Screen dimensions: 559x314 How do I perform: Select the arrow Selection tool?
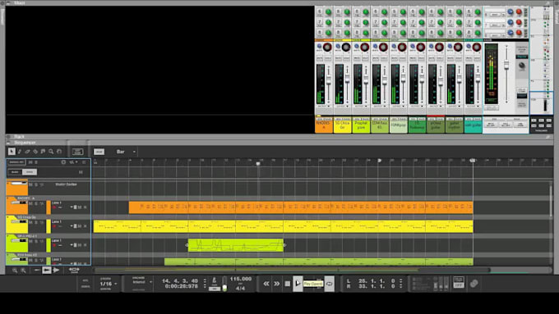coord(12,152)
